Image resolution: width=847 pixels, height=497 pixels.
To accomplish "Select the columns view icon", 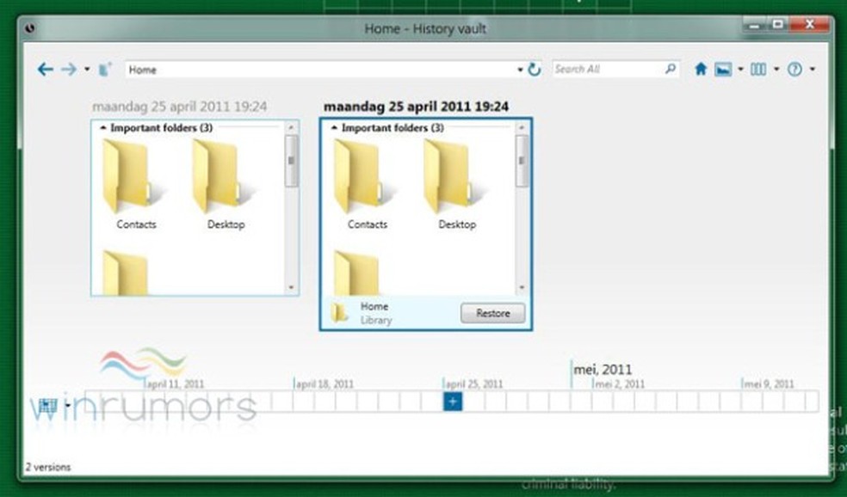I will coord(757,69).
